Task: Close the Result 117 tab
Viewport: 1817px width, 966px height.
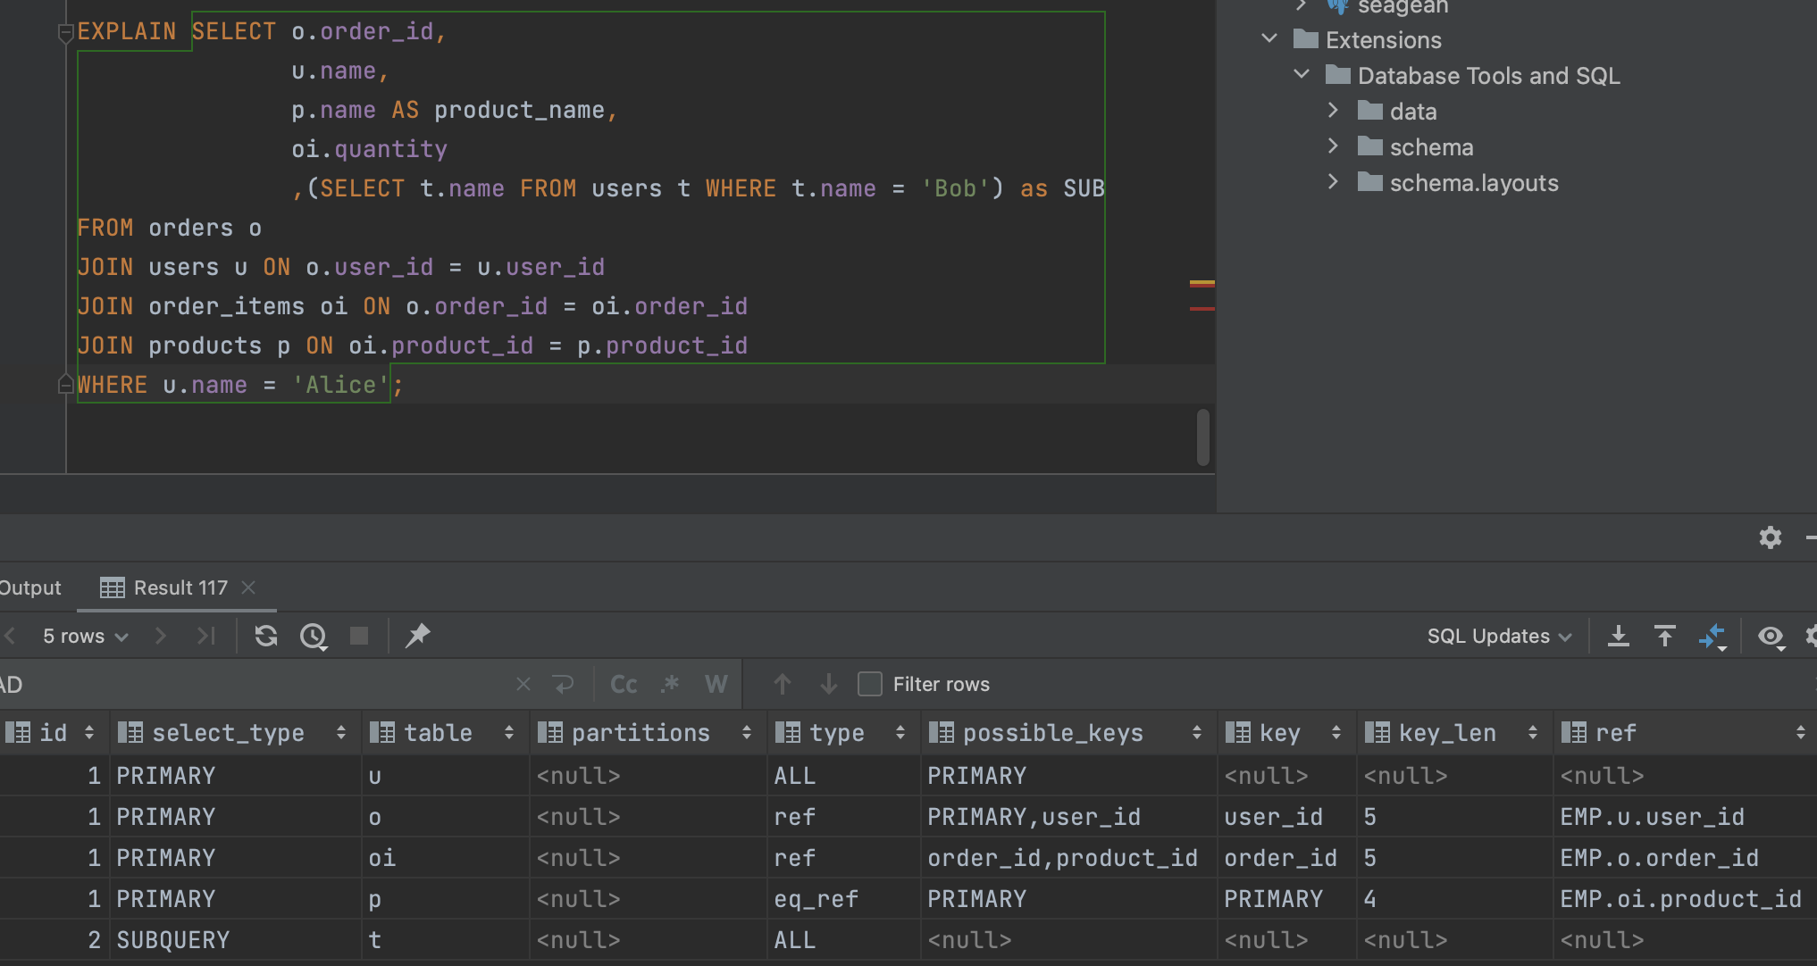Action: tap(249, 587)
